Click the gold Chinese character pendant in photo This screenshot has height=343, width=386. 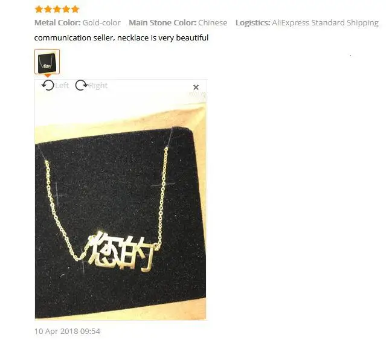click(x=121, y=252)
